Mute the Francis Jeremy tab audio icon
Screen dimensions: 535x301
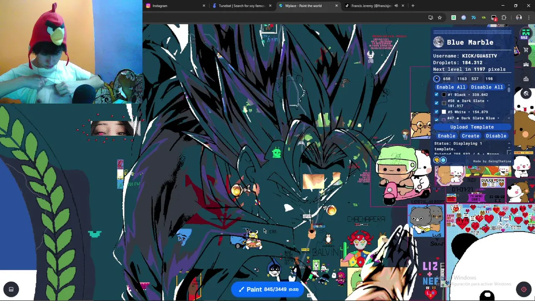point(396,6)
